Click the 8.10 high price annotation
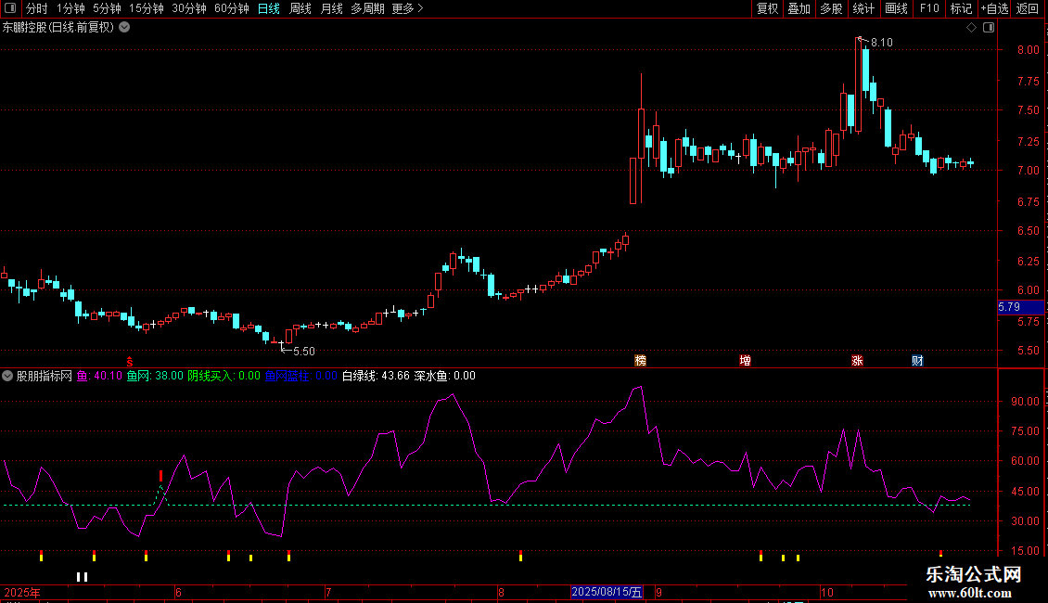This screenshot has width=1048, height=603. point(882,43)
